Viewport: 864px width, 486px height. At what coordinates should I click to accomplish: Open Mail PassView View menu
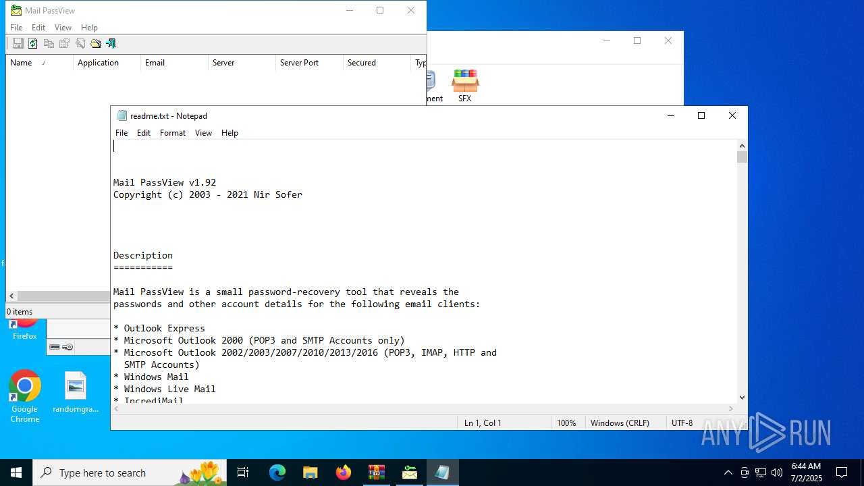[x=63, y=28]
